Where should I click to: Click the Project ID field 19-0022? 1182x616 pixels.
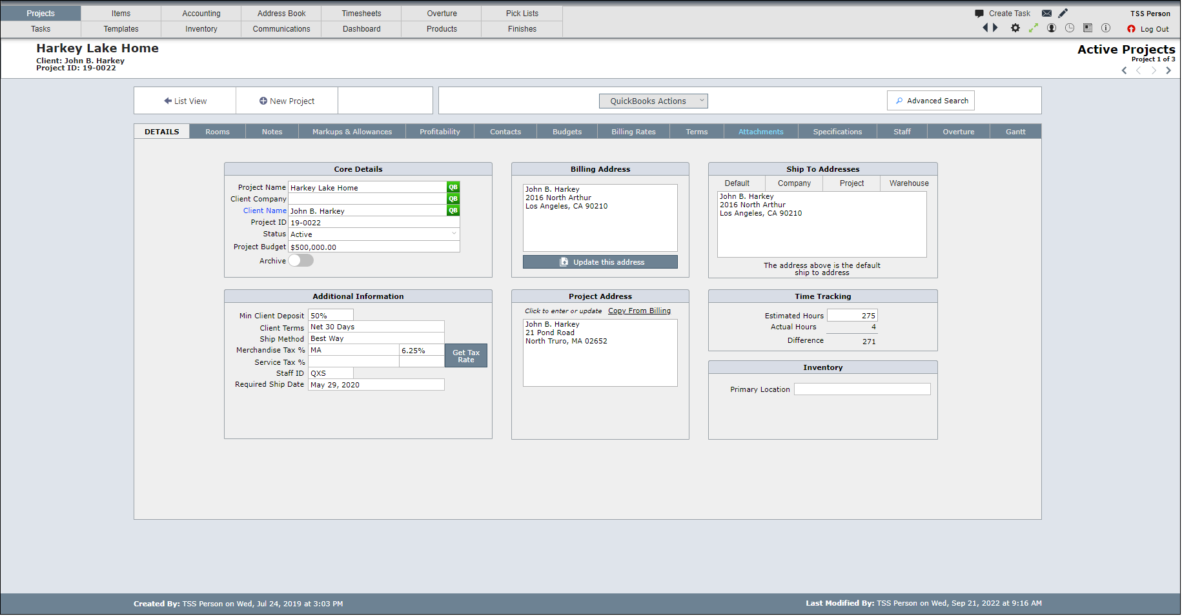(x=374, y=222)
